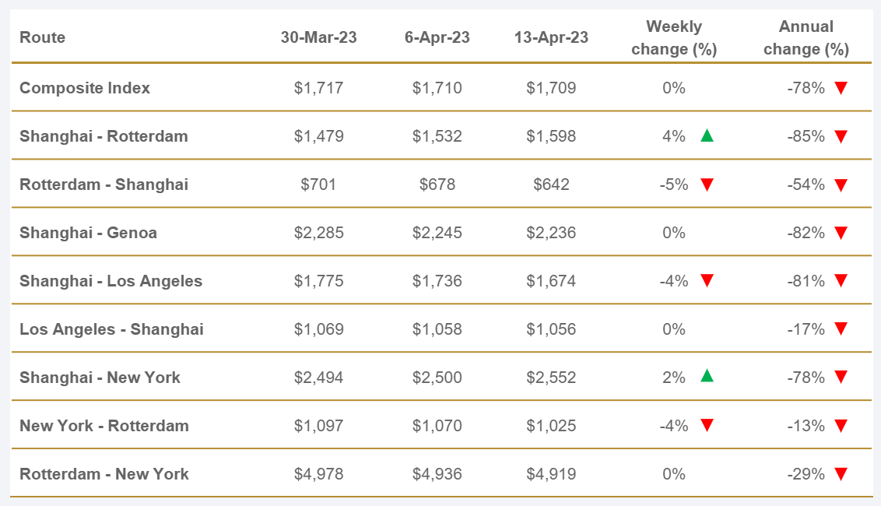Image resolution: width=881 pixels, height=506 pixels.
Task: Select the Composite Index row label
Action: click(85, 88)
